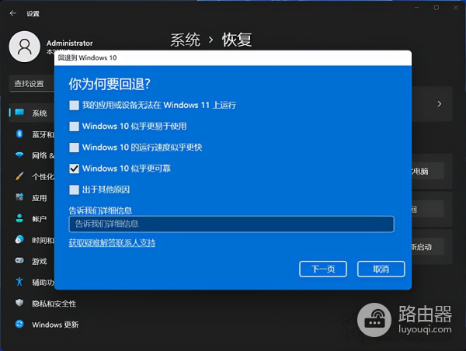Select 应用 in the settings sidebar
This screenshot has width=466, height=351.
[x=40, y=198]
